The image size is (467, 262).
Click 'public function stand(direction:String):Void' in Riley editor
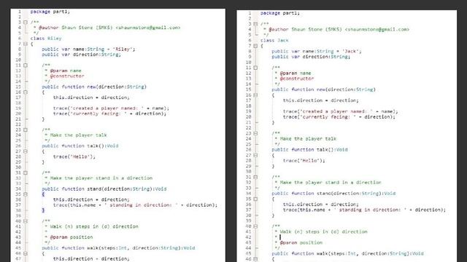(x=104, y=189)
